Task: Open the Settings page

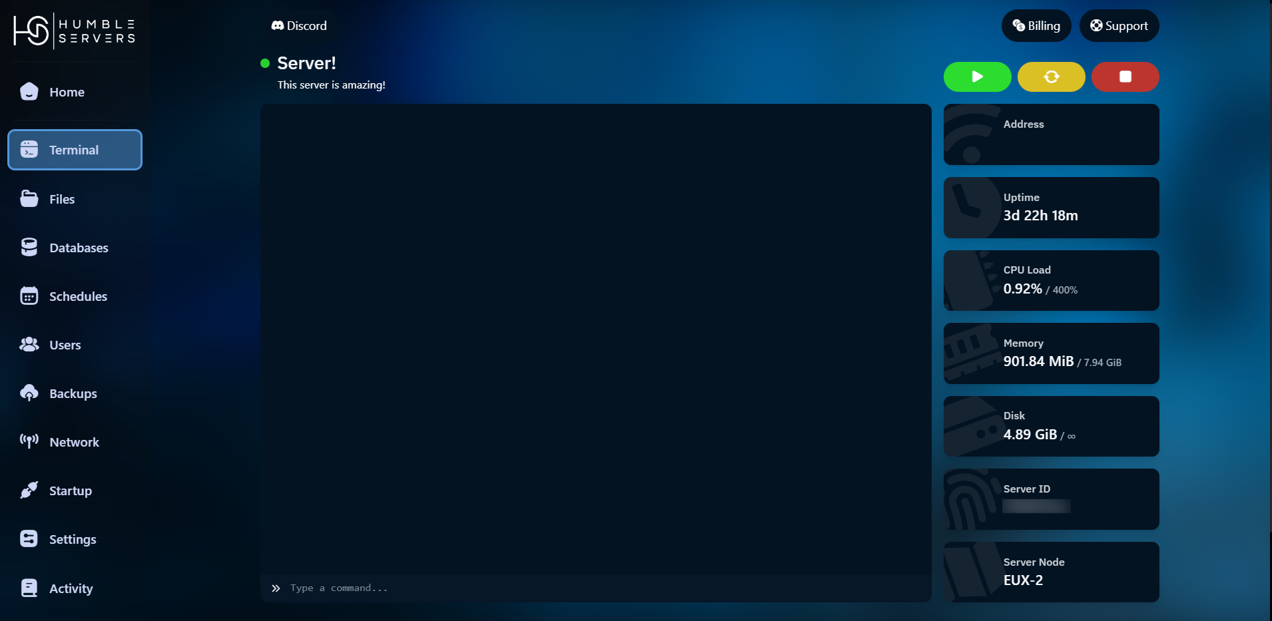Action: pos(73,539)
